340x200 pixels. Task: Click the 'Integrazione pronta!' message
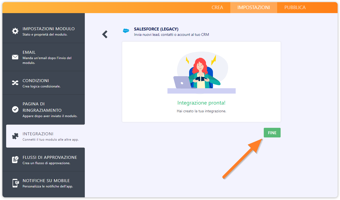(201, 103)
